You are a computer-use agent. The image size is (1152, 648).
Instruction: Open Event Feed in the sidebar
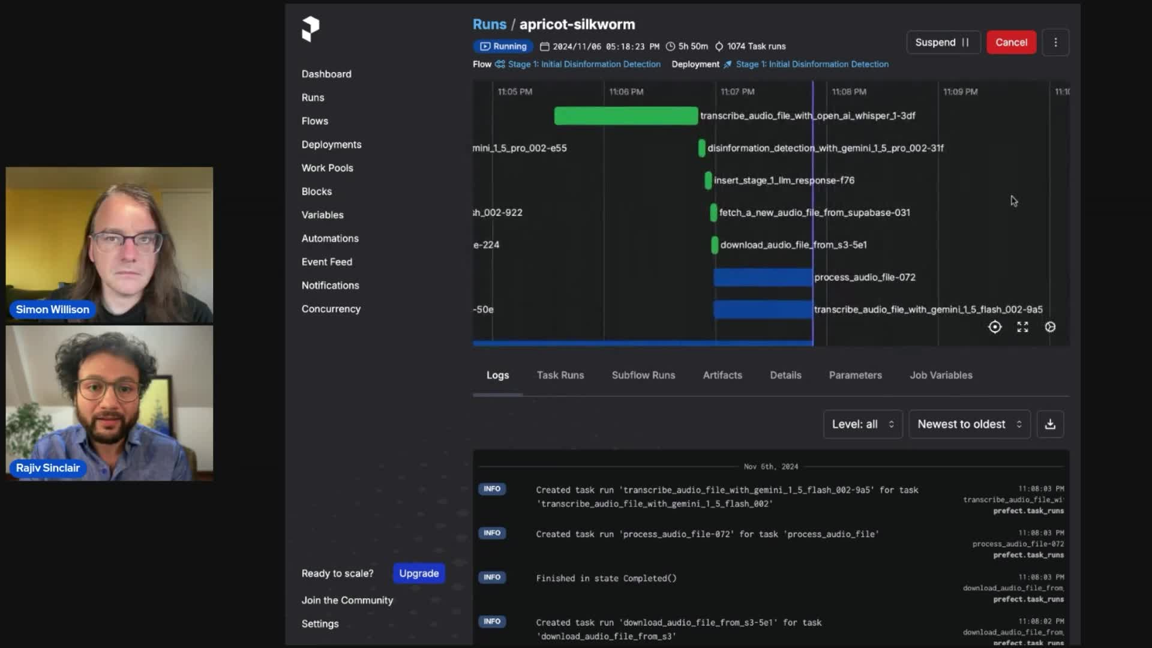coord(326,262)
